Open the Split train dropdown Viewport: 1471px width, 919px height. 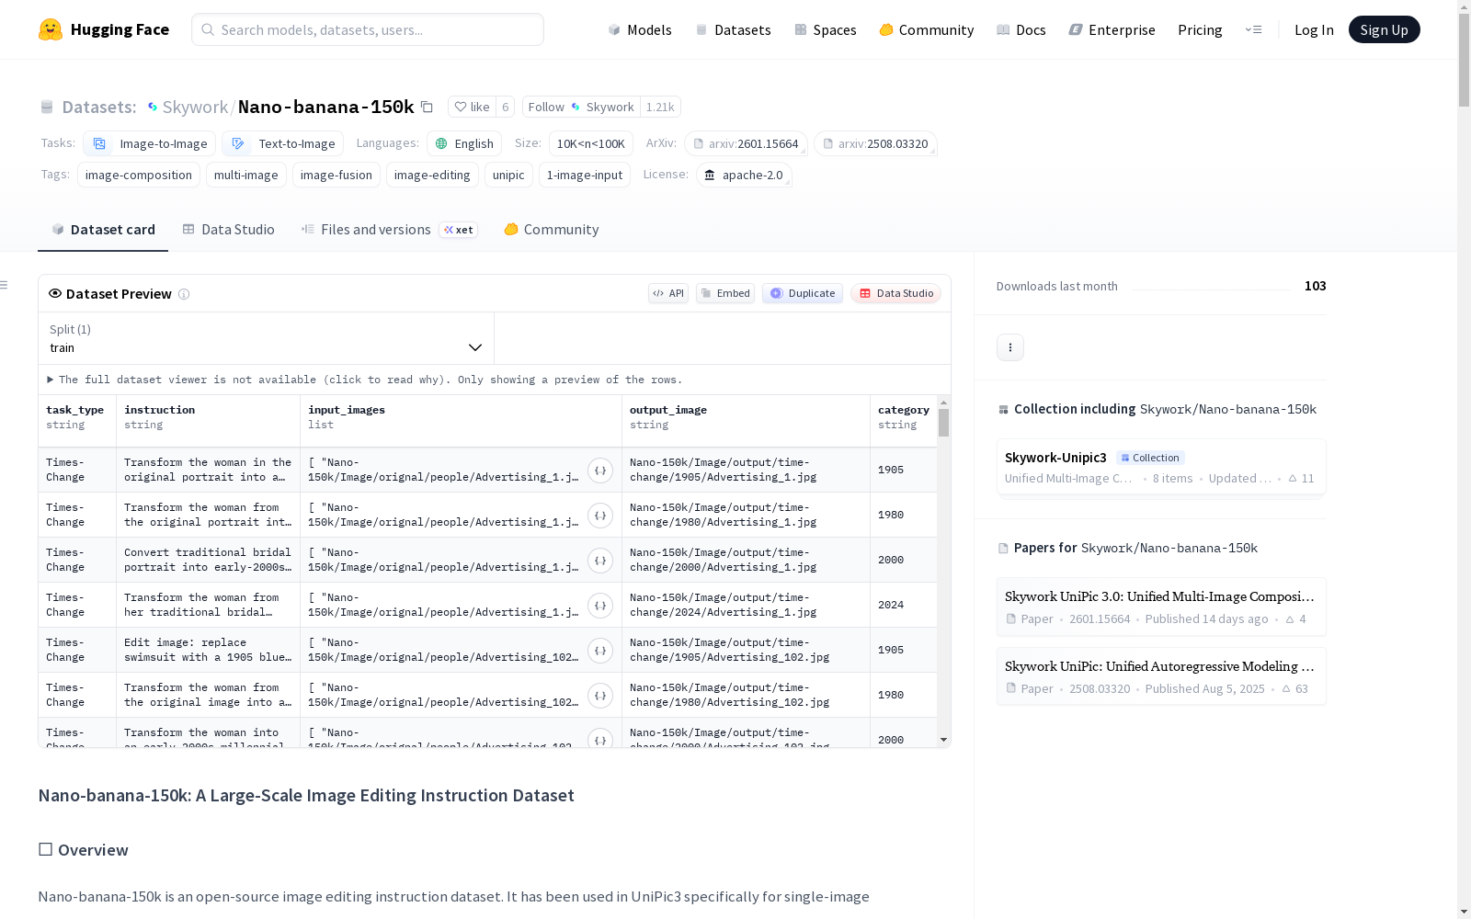coord(267,338)
